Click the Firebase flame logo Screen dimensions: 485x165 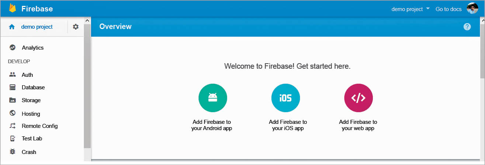[13, 8]
